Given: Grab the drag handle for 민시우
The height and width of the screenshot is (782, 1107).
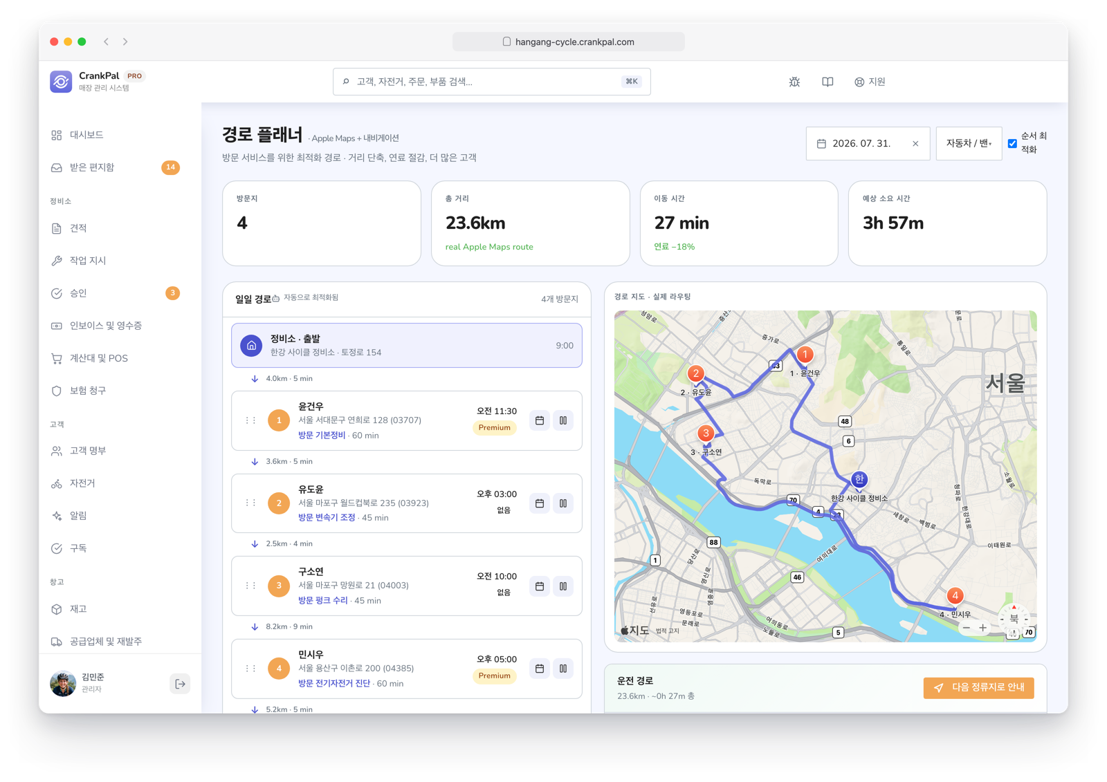Looking at the screenshot, I should coord(250,669).
